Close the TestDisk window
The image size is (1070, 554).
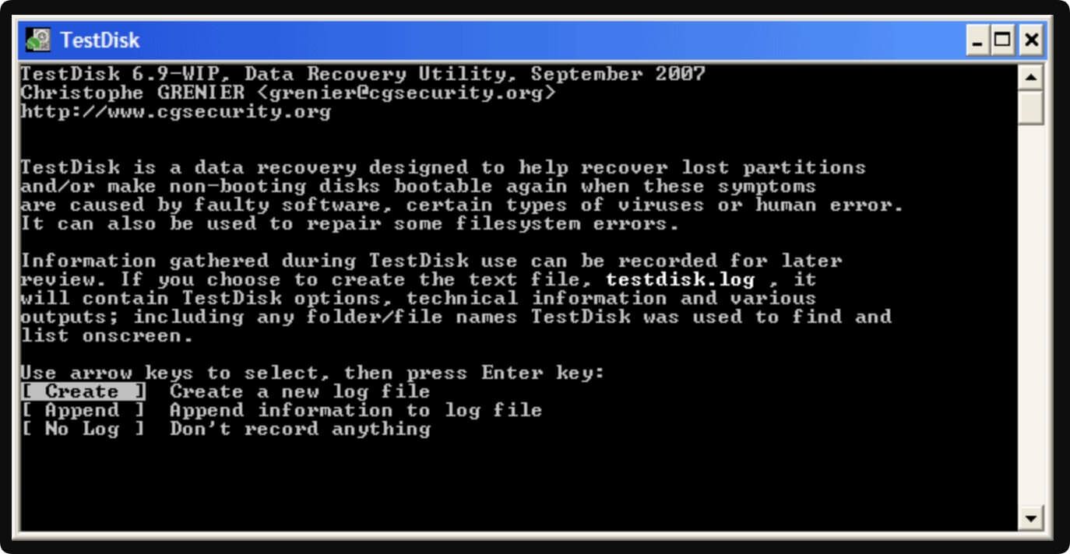click(x=1031, y=40)
